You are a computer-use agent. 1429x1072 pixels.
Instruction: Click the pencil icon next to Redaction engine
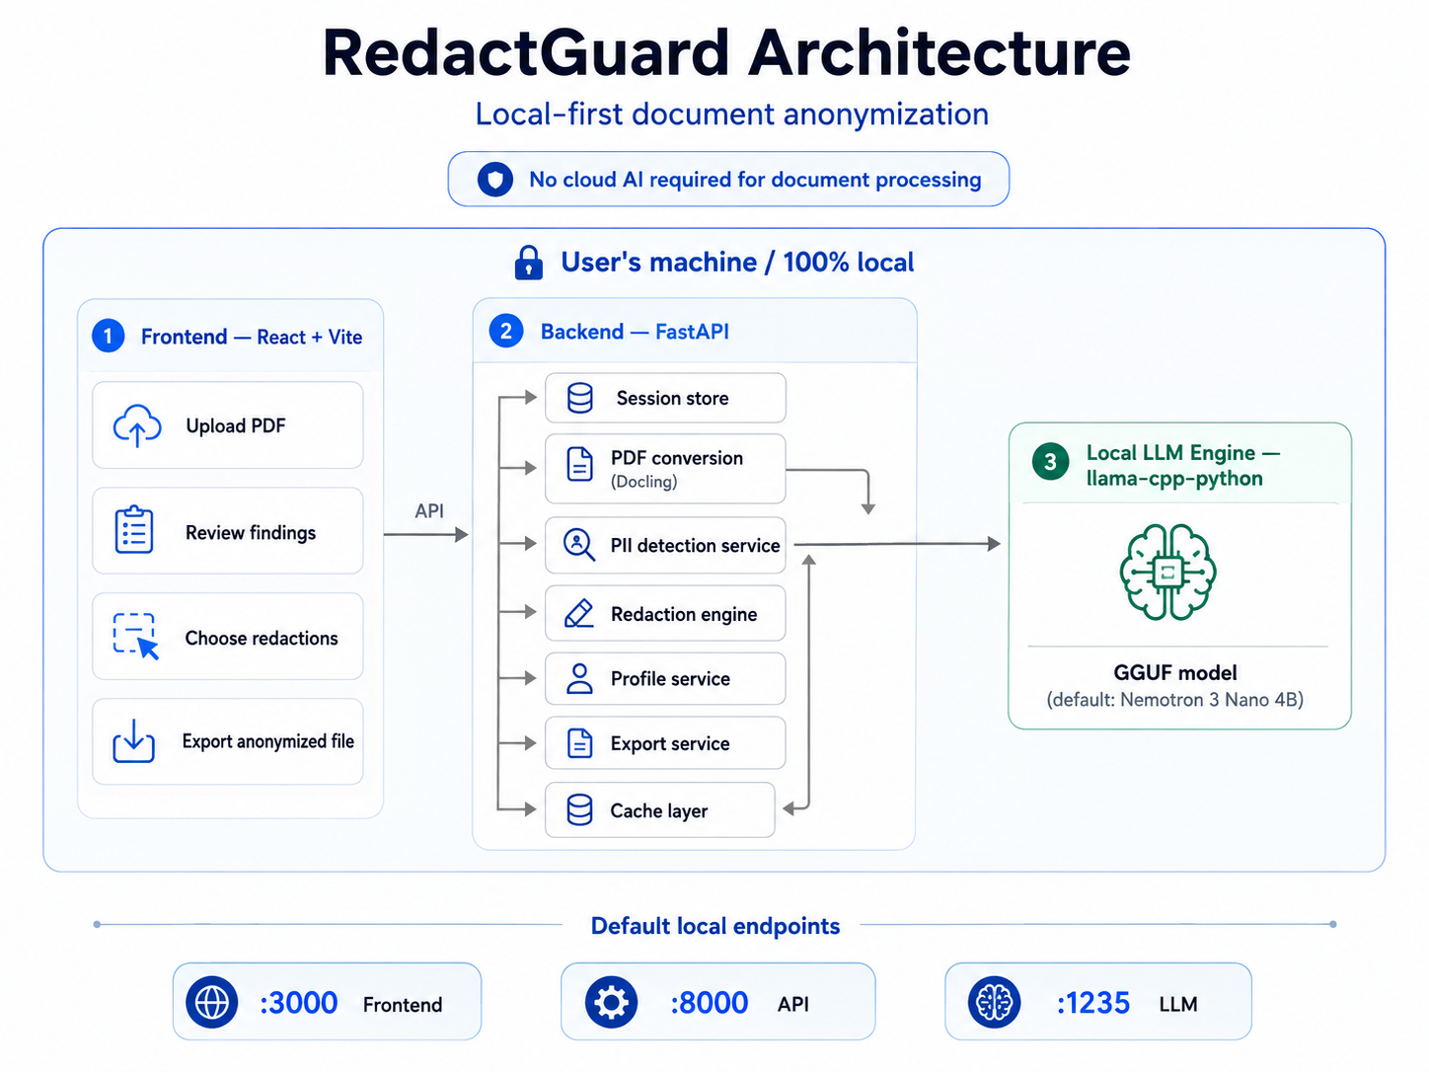point(579,613)
